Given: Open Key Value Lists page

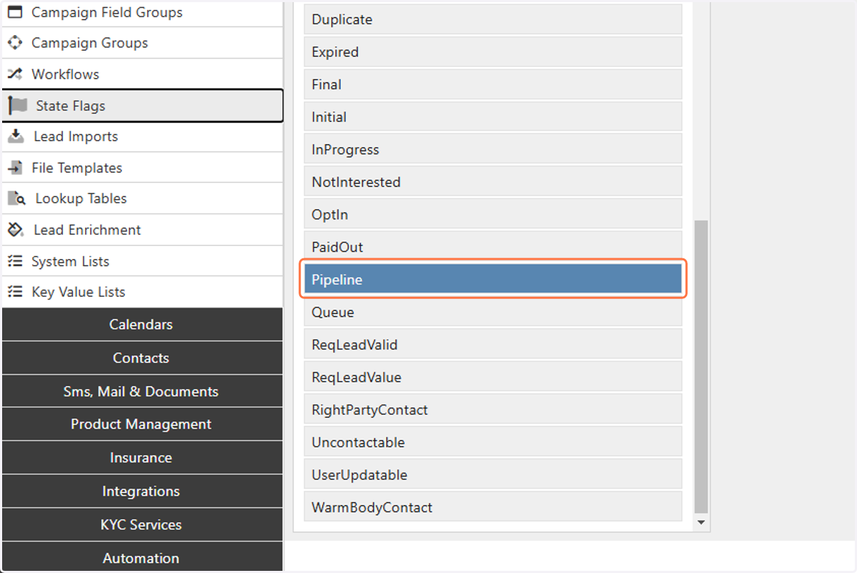Looking at the screenshot, I should pyautogui.click(x=142, y=292).
